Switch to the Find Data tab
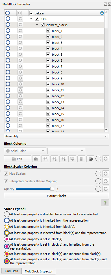 click(11, 271)
